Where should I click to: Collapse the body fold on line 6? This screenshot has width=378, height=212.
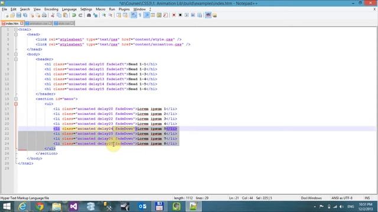16,54
